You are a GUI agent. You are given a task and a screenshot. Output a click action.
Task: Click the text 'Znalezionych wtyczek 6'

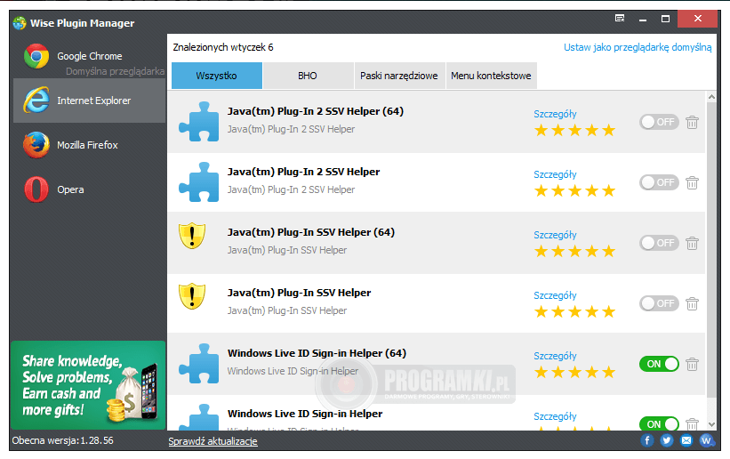223,47
